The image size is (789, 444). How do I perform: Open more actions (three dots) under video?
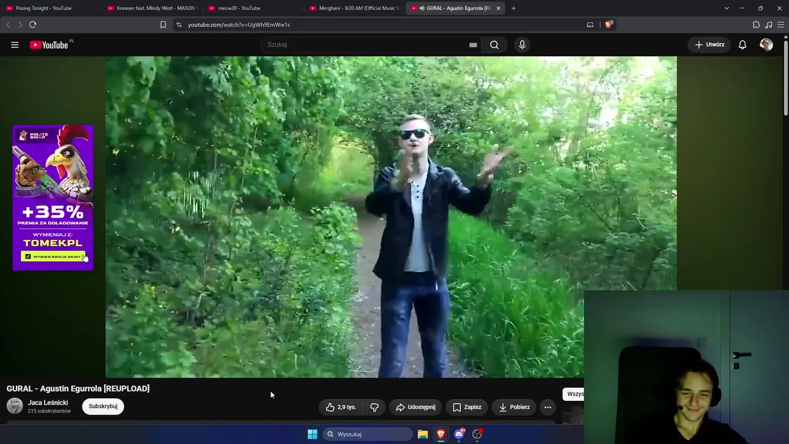tap(547, 407)
